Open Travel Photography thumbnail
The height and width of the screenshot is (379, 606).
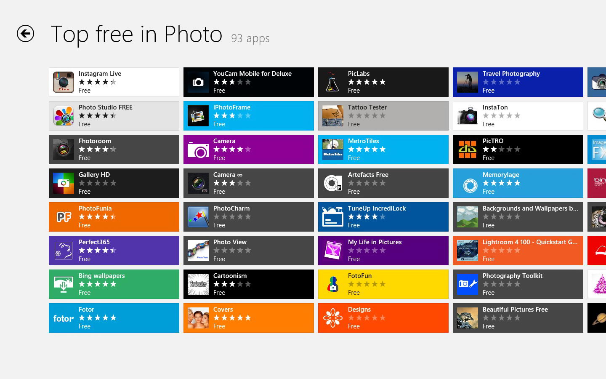tap(468, 82)
